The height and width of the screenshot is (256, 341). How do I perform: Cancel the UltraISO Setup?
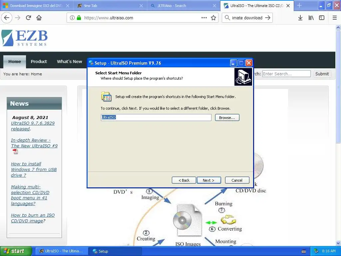237,180
